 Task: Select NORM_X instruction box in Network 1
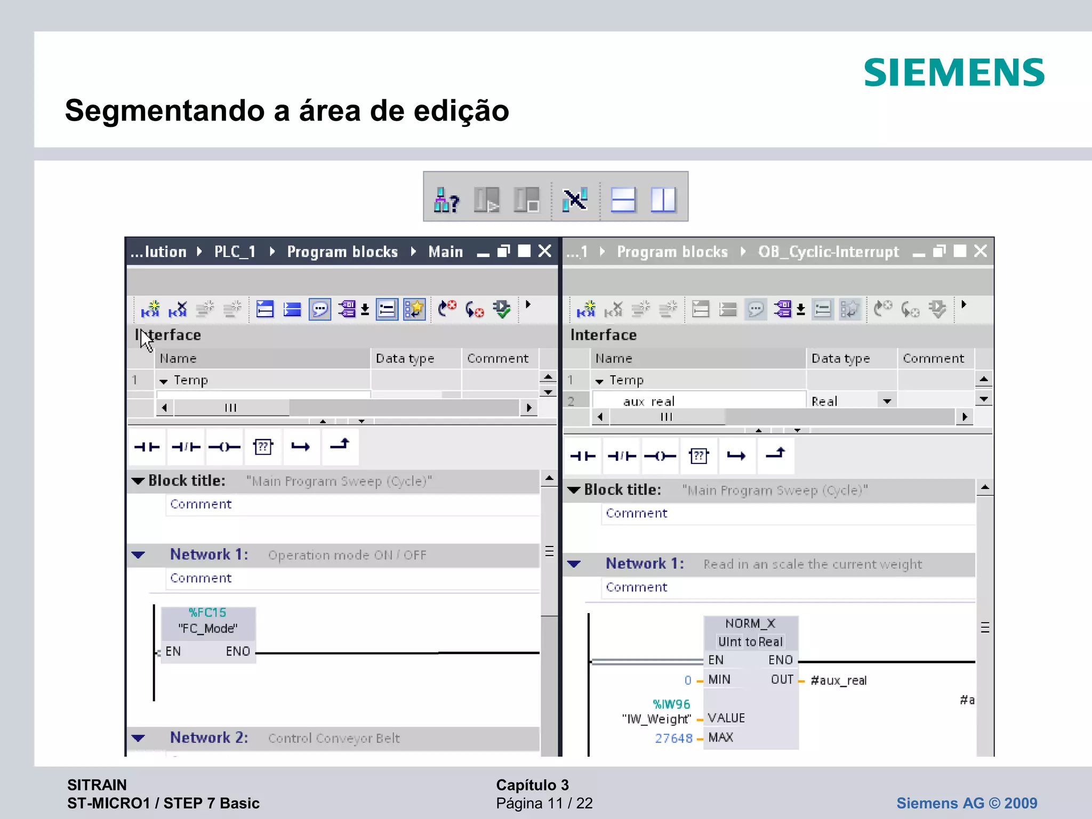click(751, 682)
